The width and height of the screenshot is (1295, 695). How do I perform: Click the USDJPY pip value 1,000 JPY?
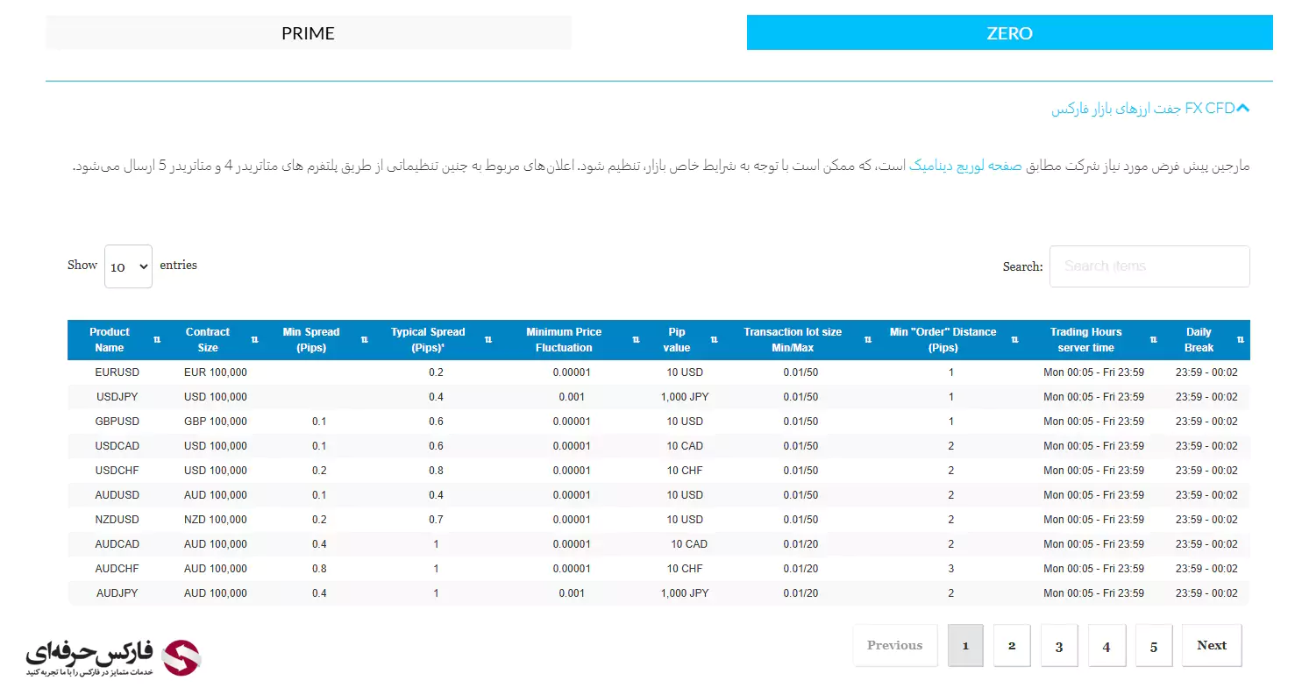tap(685, 397)
